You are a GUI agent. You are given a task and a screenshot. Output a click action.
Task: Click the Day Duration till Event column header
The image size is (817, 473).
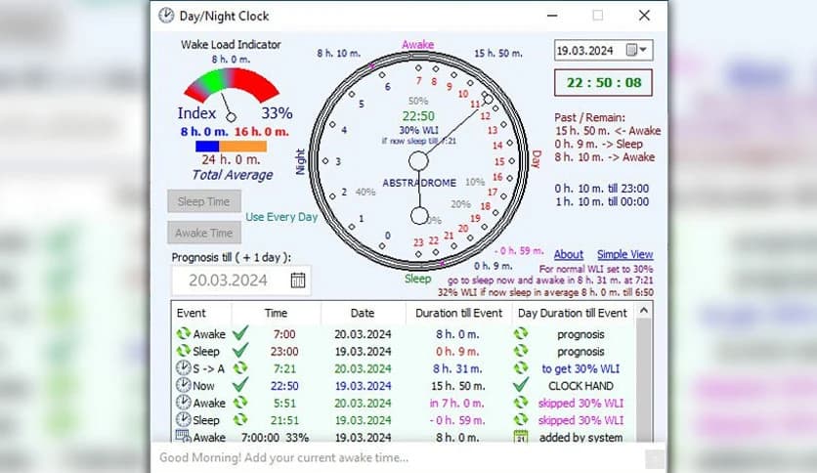pos(573,313)
